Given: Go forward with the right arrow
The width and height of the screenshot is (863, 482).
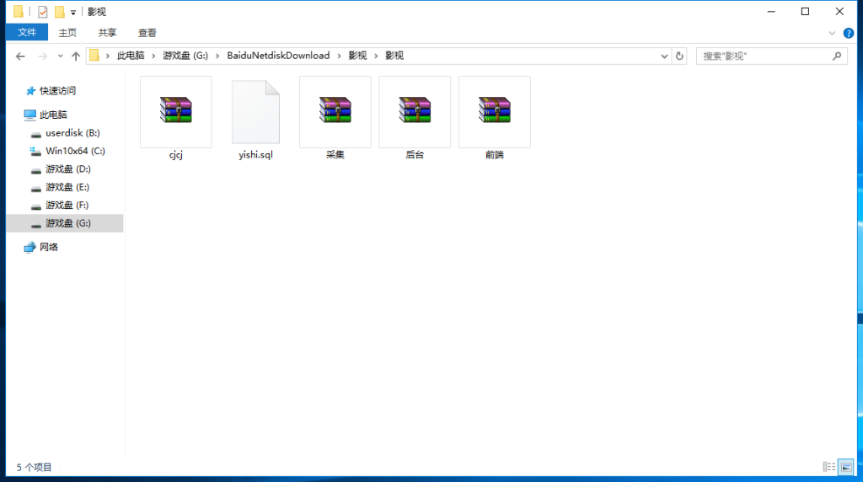Looking at the screenshot, I should 42,56.
